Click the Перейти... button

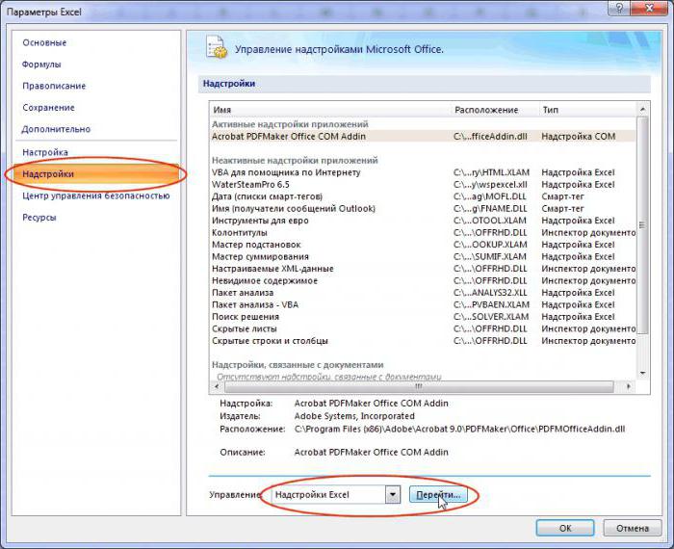click(438, 495)
